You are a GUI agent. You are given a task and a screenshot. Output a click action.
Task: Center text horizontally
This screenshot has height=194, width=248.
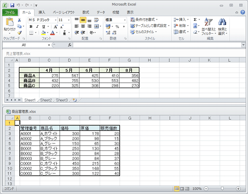point(83,26)
